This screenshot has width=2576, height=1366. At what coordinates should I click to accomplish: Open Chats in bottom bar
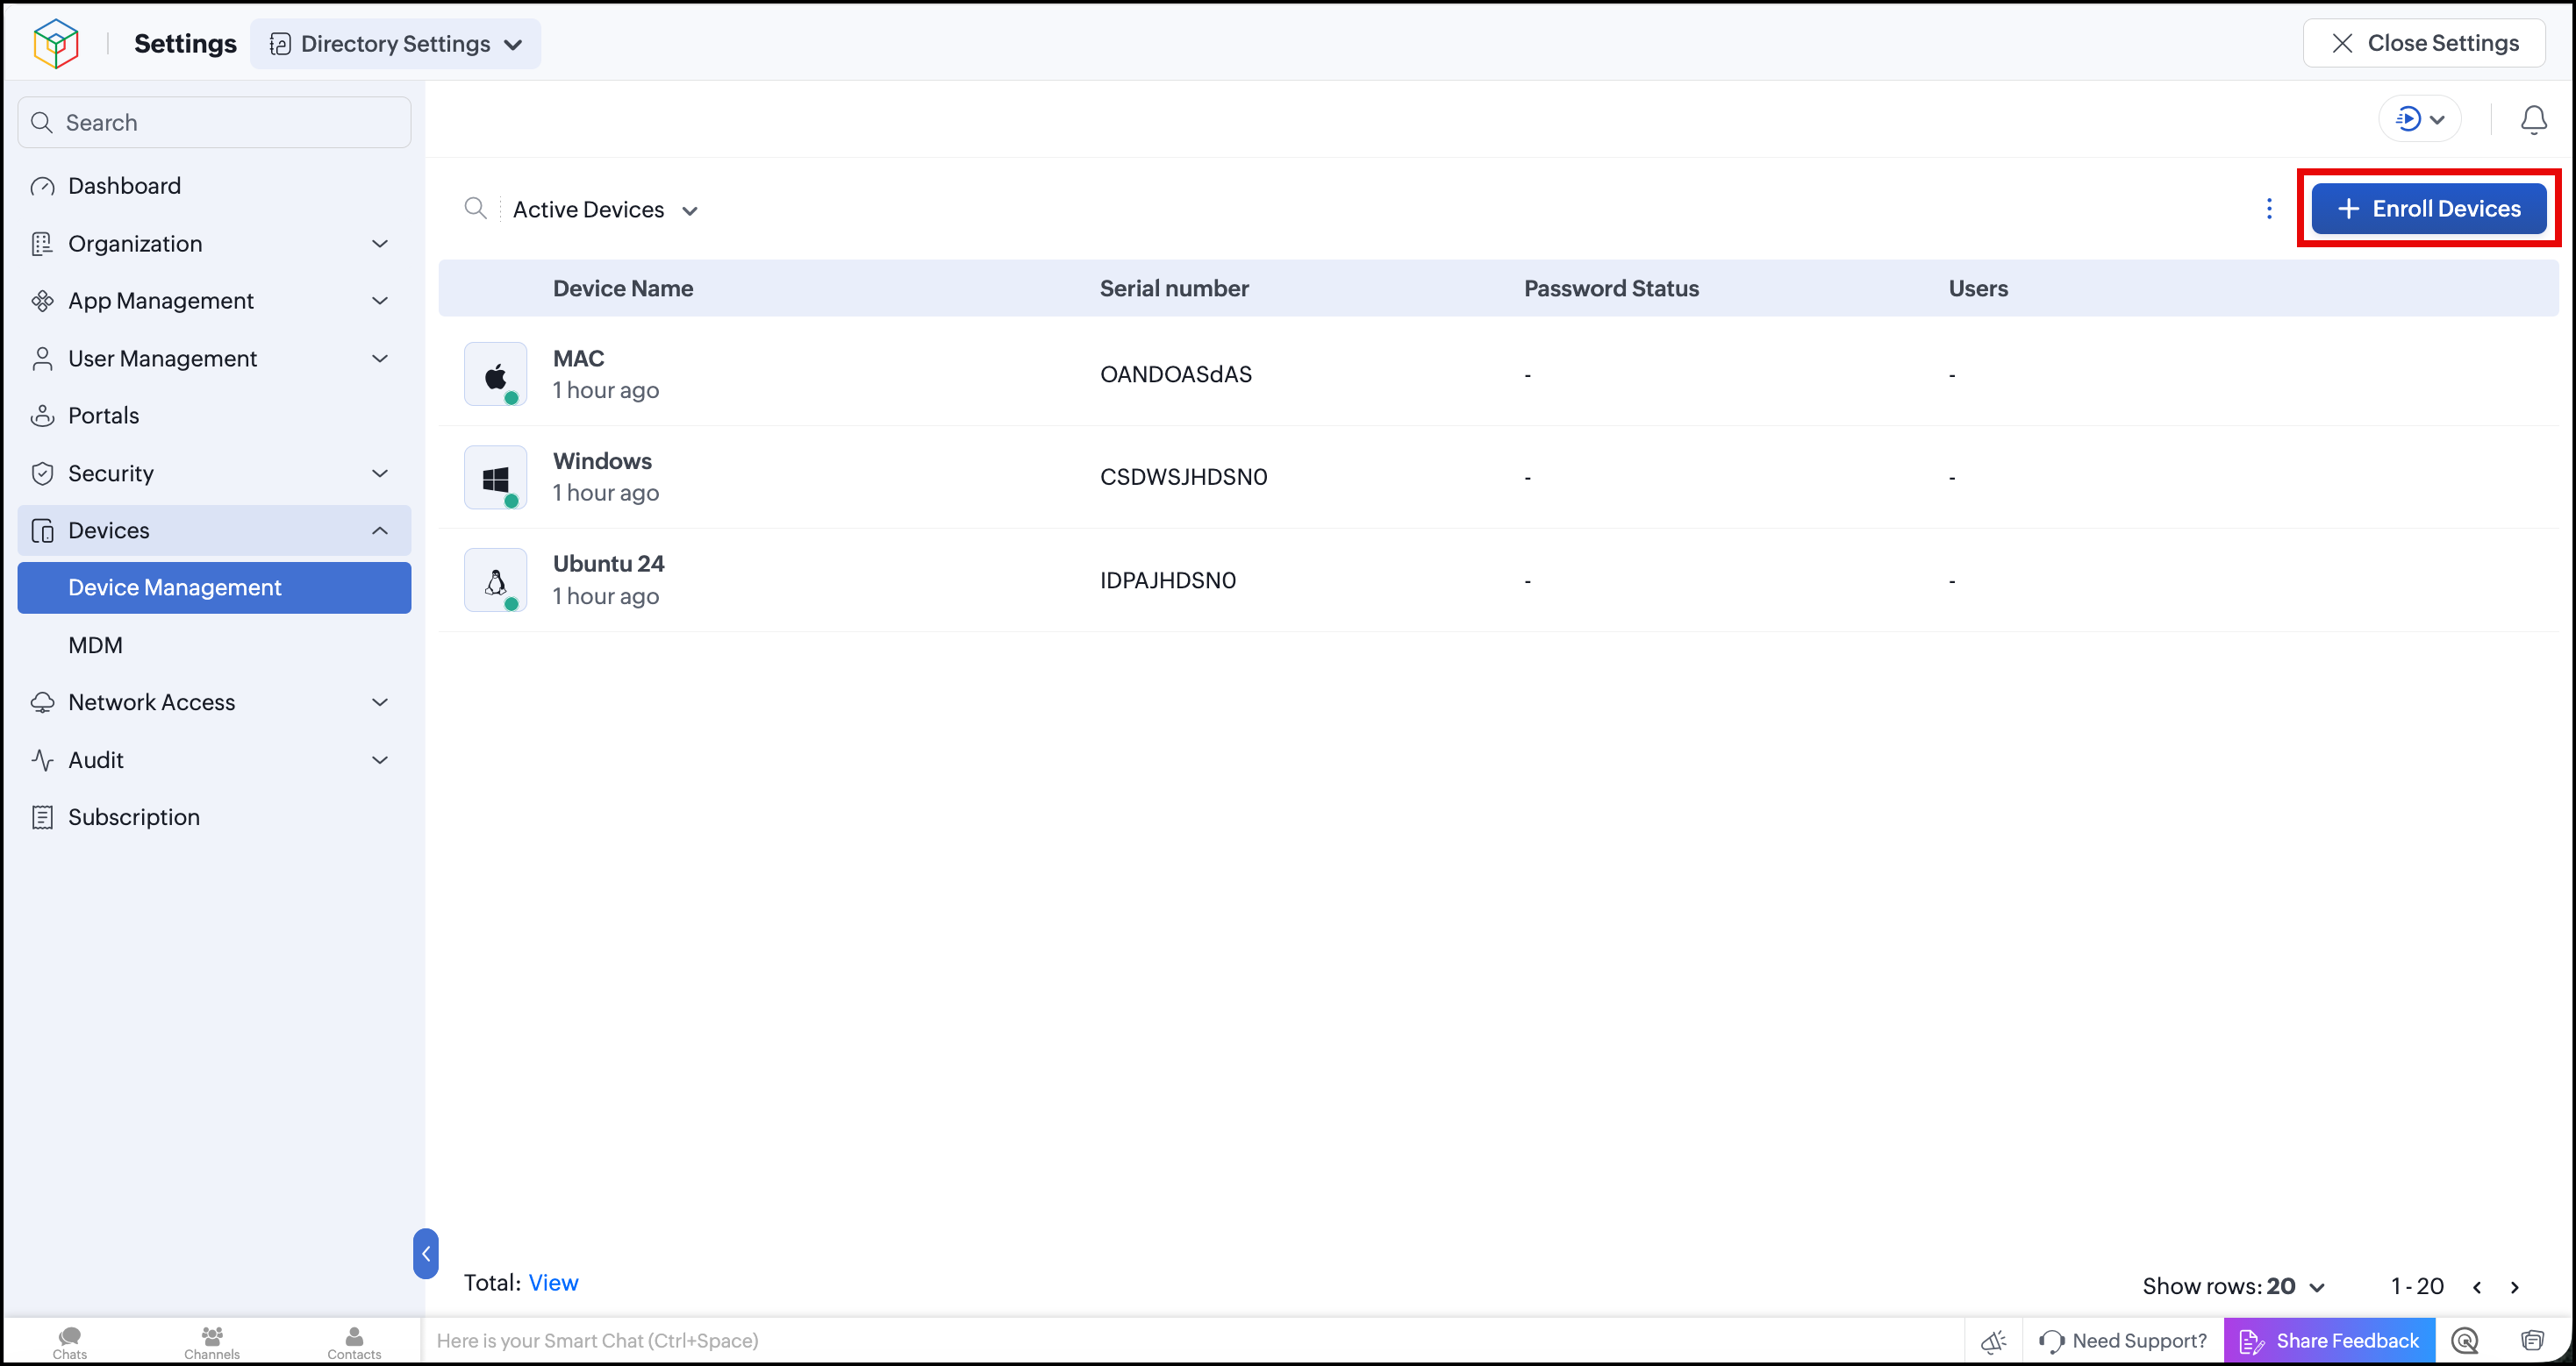click(69, 1342)
